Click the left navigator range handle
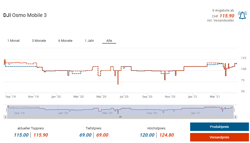This screenshot has width=250, height=143. (x=7, y=110)
